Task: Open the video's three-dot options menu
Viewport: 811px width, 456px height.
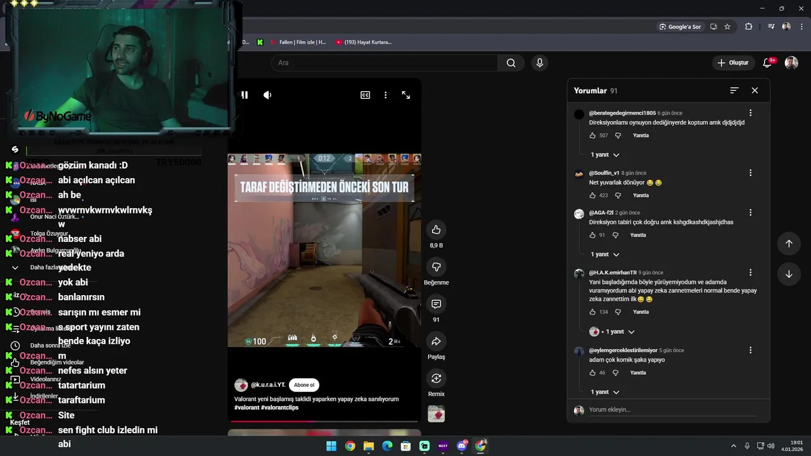Action: (x=385, y=95)
